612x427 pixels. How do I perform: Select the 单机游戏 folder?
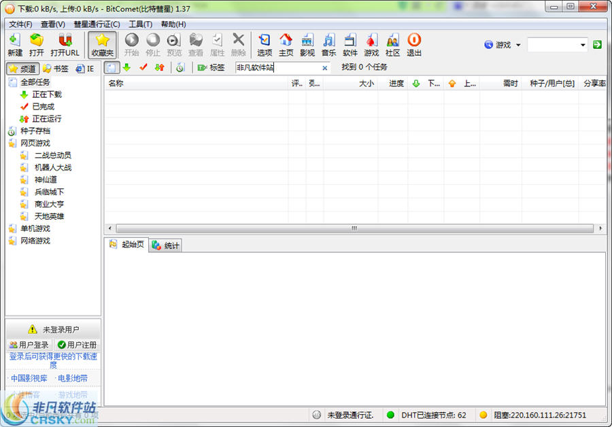[35, 228]
